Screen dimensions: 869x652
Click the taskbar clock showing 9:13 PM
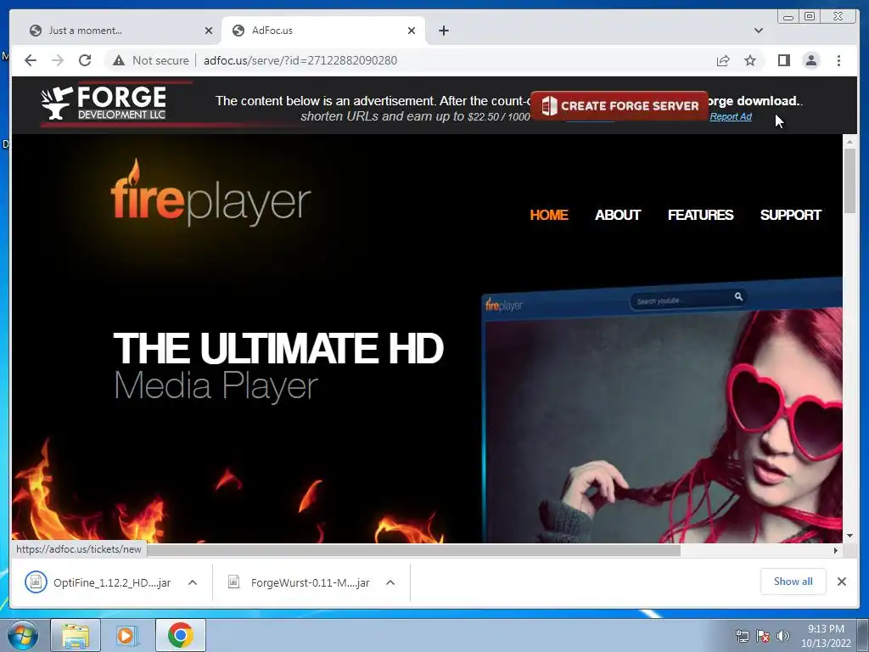pyautogui.click(x=826, y=636)
